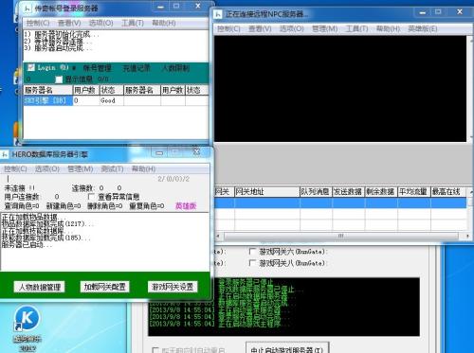Click the gateway list horizontal scrollbar thumb
Screen dimensions: 474x353
pyautogui.click(x=341, y=236)
